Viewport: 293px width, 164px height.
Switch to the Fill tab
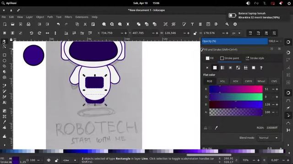[x=210, y=58]
